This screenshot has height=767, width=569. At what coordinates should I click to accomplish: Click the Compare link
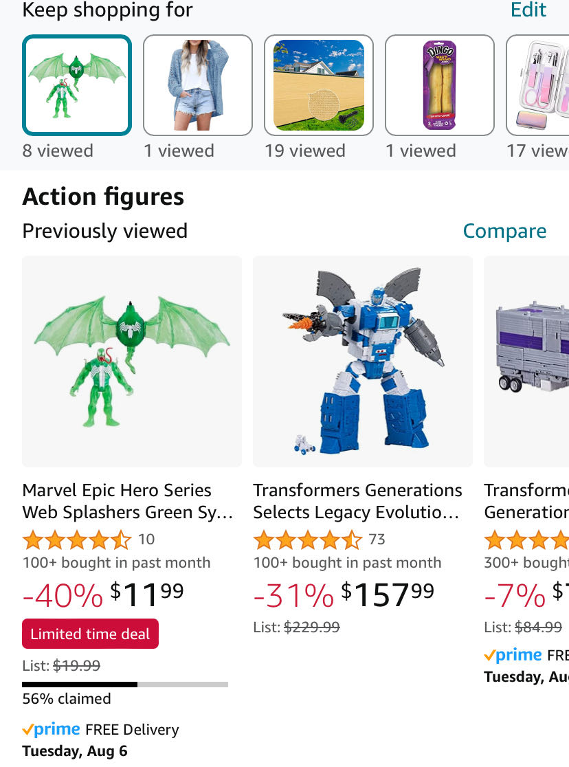pos(504,232)
